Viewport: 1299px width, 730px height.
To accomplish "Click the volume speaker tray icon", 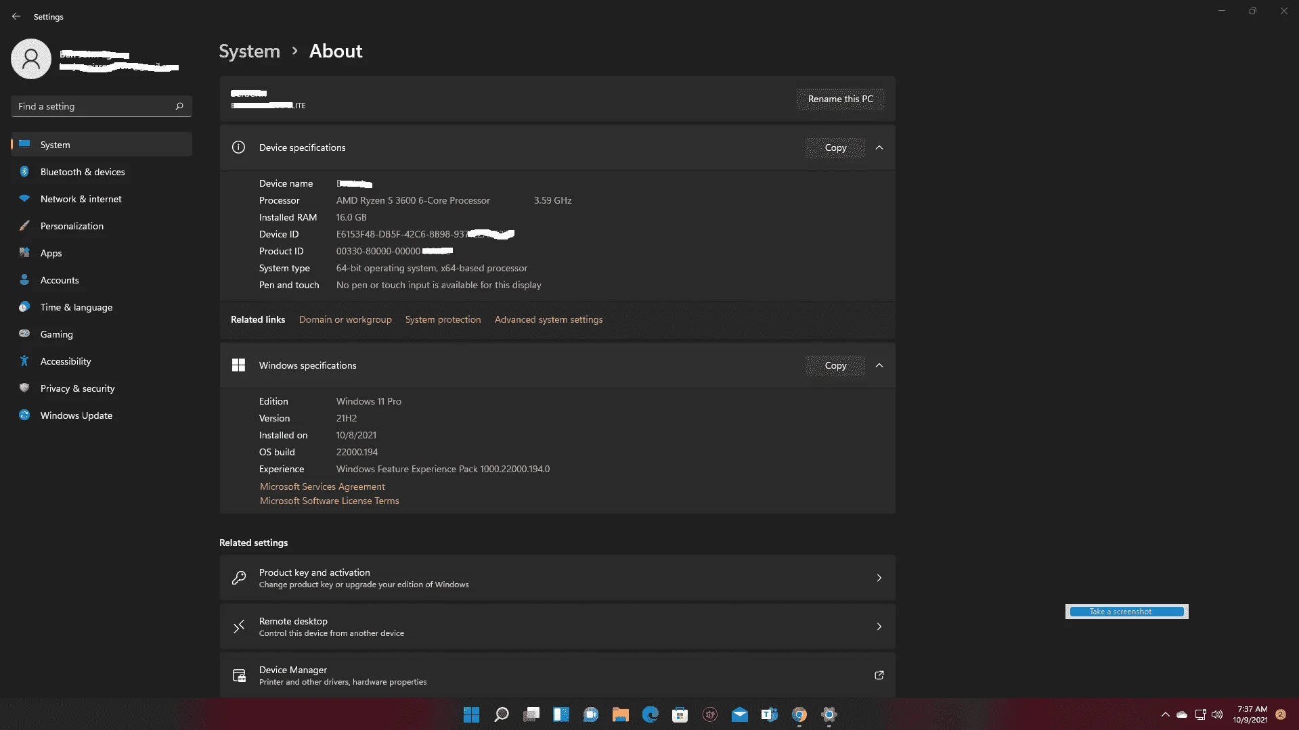I will [x=1217, y=714].
